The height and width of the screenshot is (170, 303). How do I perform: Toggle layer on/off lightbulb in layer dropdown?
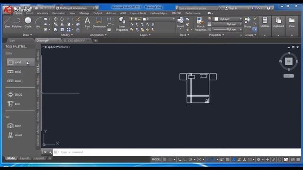(132, 19)
